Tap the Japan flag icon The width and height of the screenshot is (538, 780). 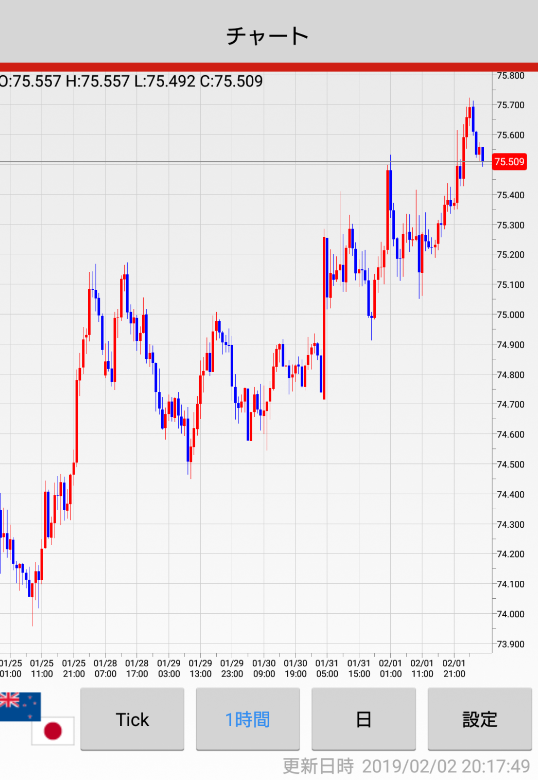coord(53,731)
